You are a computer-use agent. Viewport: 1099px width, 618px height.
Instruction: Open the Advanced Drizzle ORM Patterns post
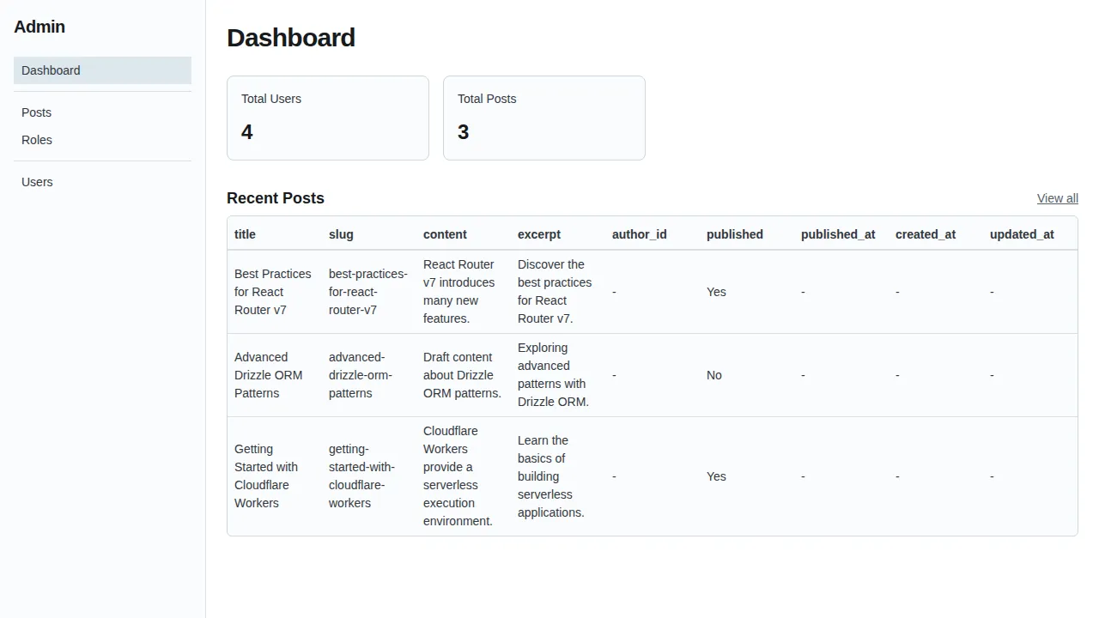pyautogui.click(x=269, y=375)
